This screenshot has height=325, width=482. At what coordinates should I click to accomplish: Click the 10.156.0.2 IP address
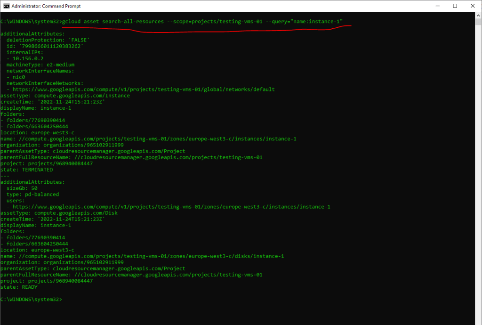click(x=28, y=58)
